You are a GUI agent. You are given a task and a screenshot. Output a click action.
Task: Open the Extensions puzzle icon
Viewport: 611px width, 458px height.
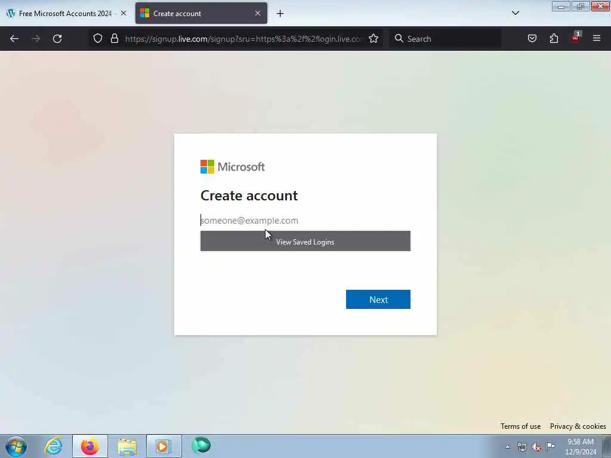554,38
